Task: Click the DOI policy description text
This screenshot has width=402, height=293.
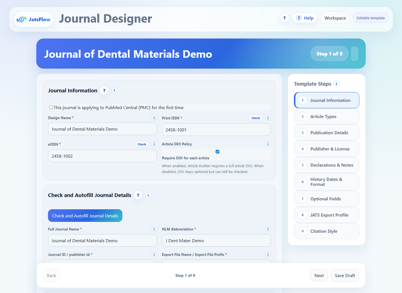Action: (213, 169)
